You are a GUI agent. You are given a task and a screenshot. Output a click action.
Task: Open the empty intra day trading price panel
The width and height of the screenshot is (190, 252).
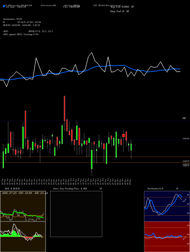[x=76, y=214]
